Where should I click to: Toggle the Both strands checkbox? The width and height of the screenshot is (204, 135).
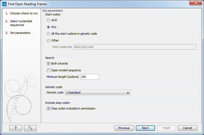tap(49, 63)
